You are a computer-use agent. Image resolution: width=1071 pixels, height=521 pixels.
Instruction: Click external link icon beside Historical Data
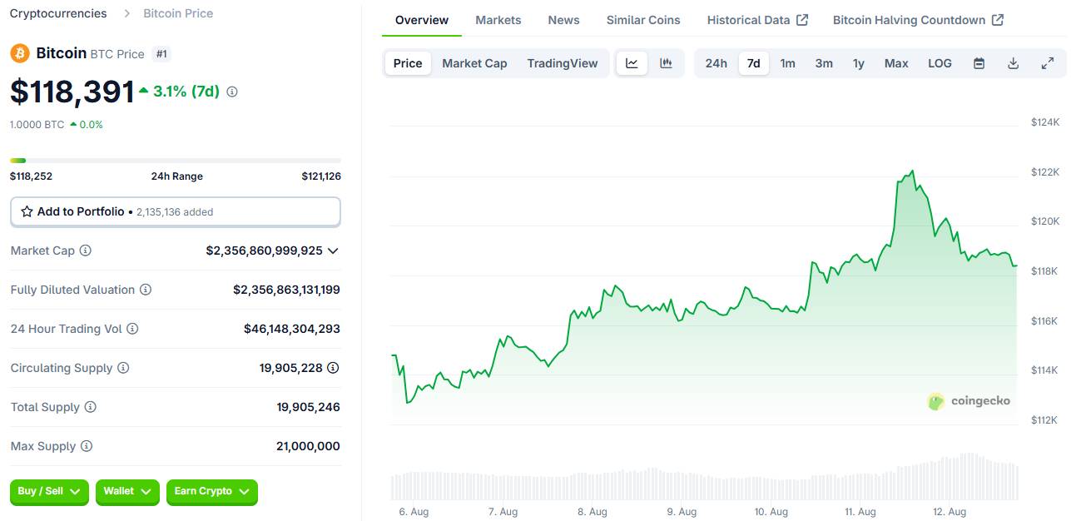[x=802, y=20]
